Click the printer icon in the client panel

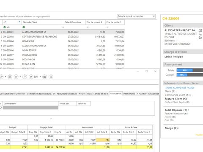[200, 38]
